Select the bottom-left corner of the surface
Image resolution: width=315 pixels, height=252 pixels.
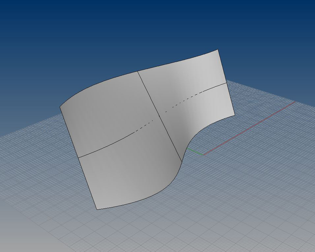(x=97, y=209)
